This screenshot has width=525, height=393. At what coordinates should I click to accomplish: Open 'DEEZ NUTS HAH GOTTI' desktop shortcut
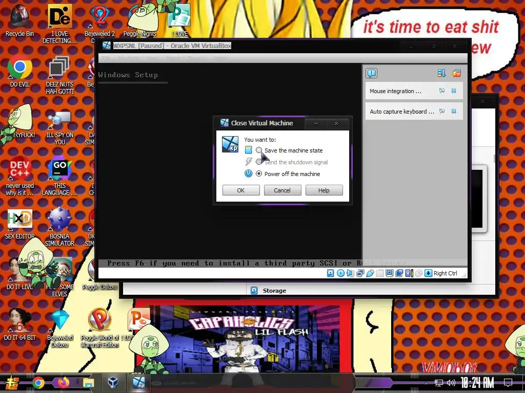tap(59, 75)
